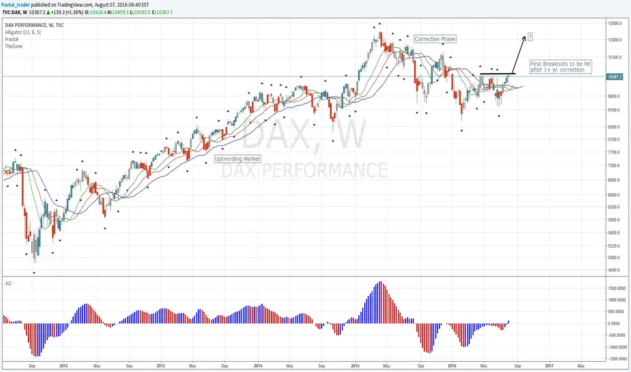
Task: Click the TVC:DAX, W symbol text
Action: pyautogui.click(x=15, y=12)
